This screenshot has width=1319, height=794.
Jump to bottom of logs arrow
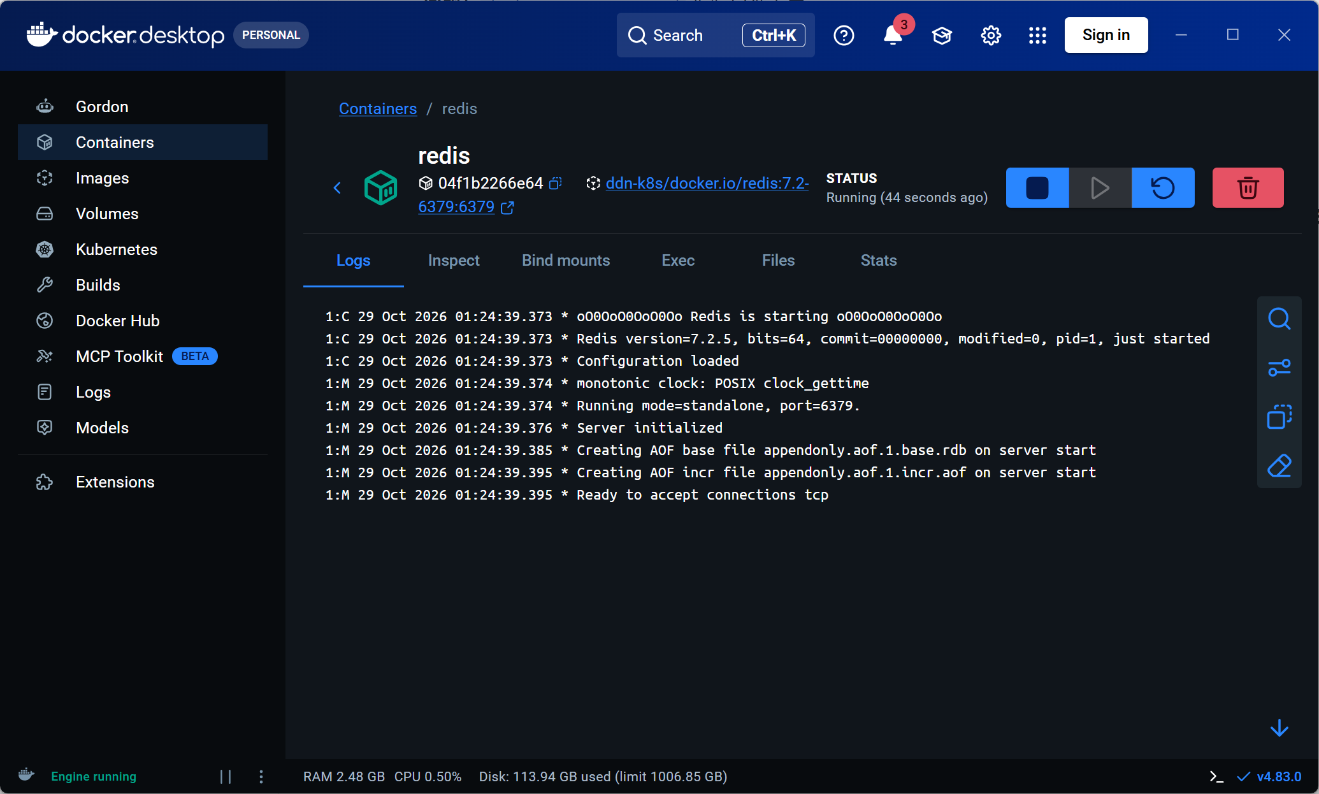1279,728
